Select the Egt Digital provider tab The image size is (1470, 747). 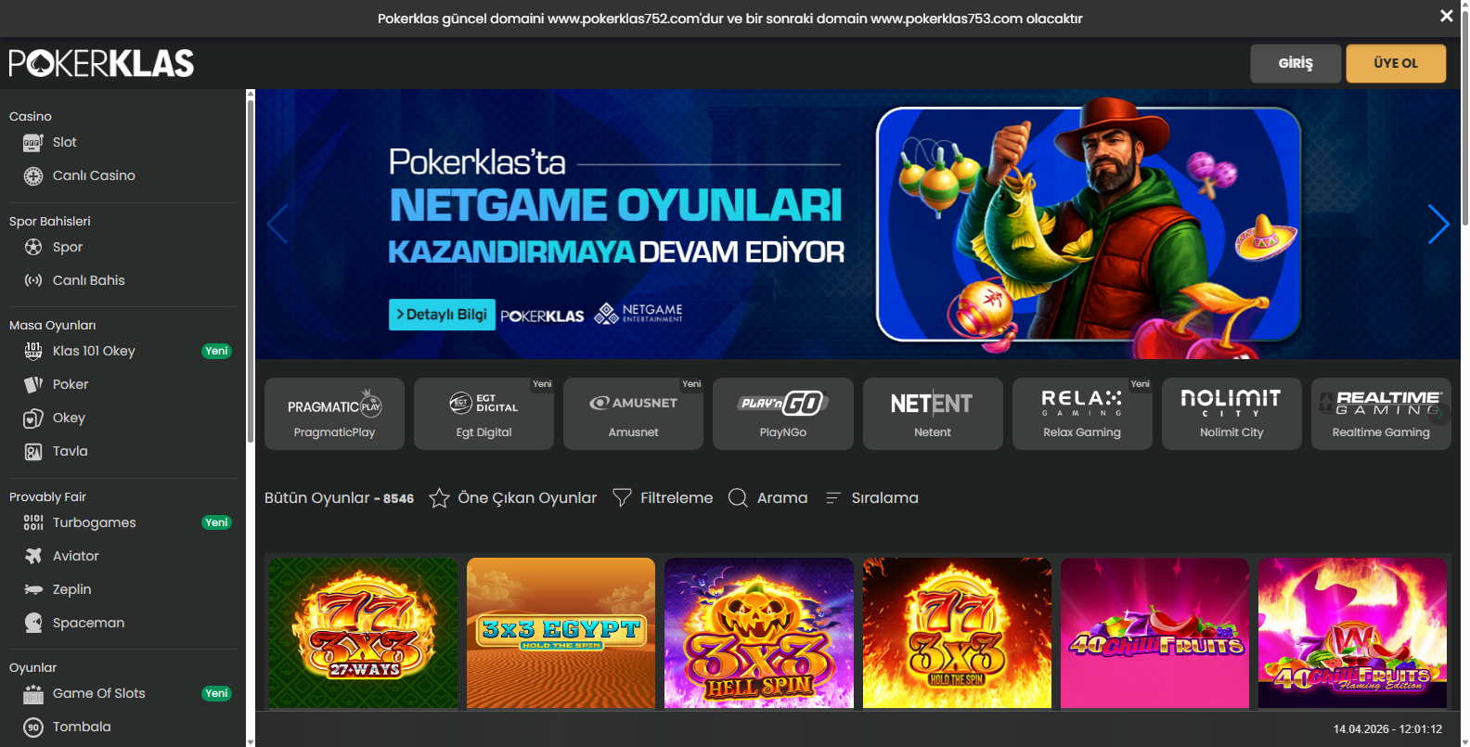click(x=484, y=414)
